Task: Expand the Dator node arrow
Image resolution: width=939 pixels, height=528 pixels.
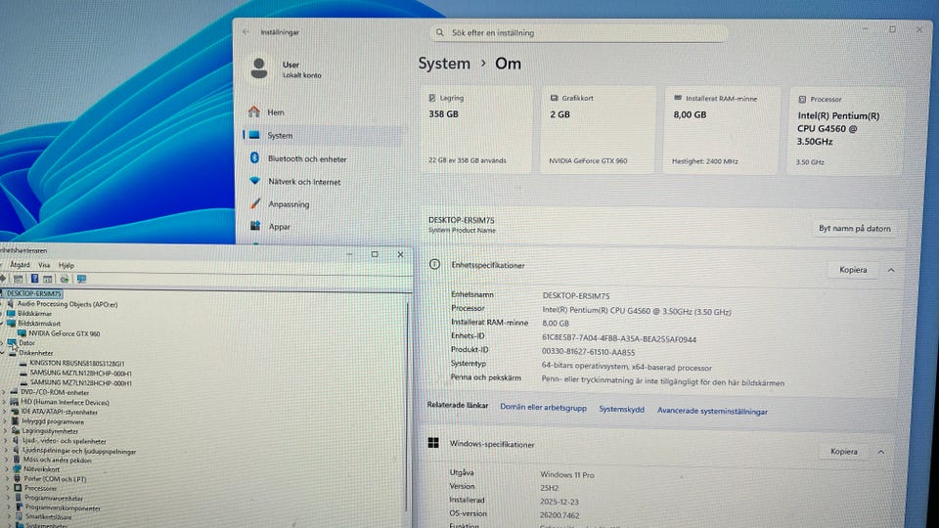Action: (x=2, y=343)
